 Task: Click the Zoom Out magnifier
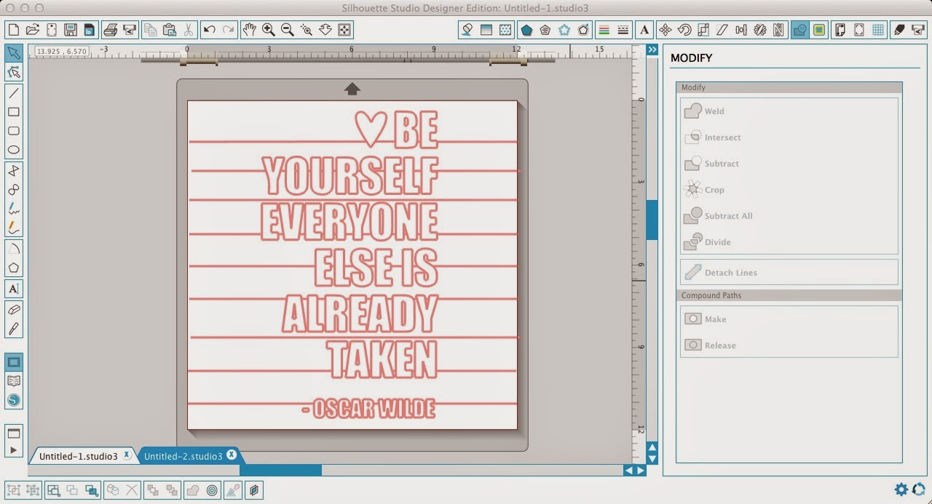[x=288, y=30]
